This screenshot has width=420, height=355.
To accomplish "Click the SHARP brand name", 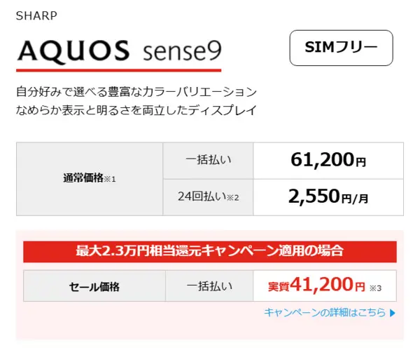I will pos(36,15).
